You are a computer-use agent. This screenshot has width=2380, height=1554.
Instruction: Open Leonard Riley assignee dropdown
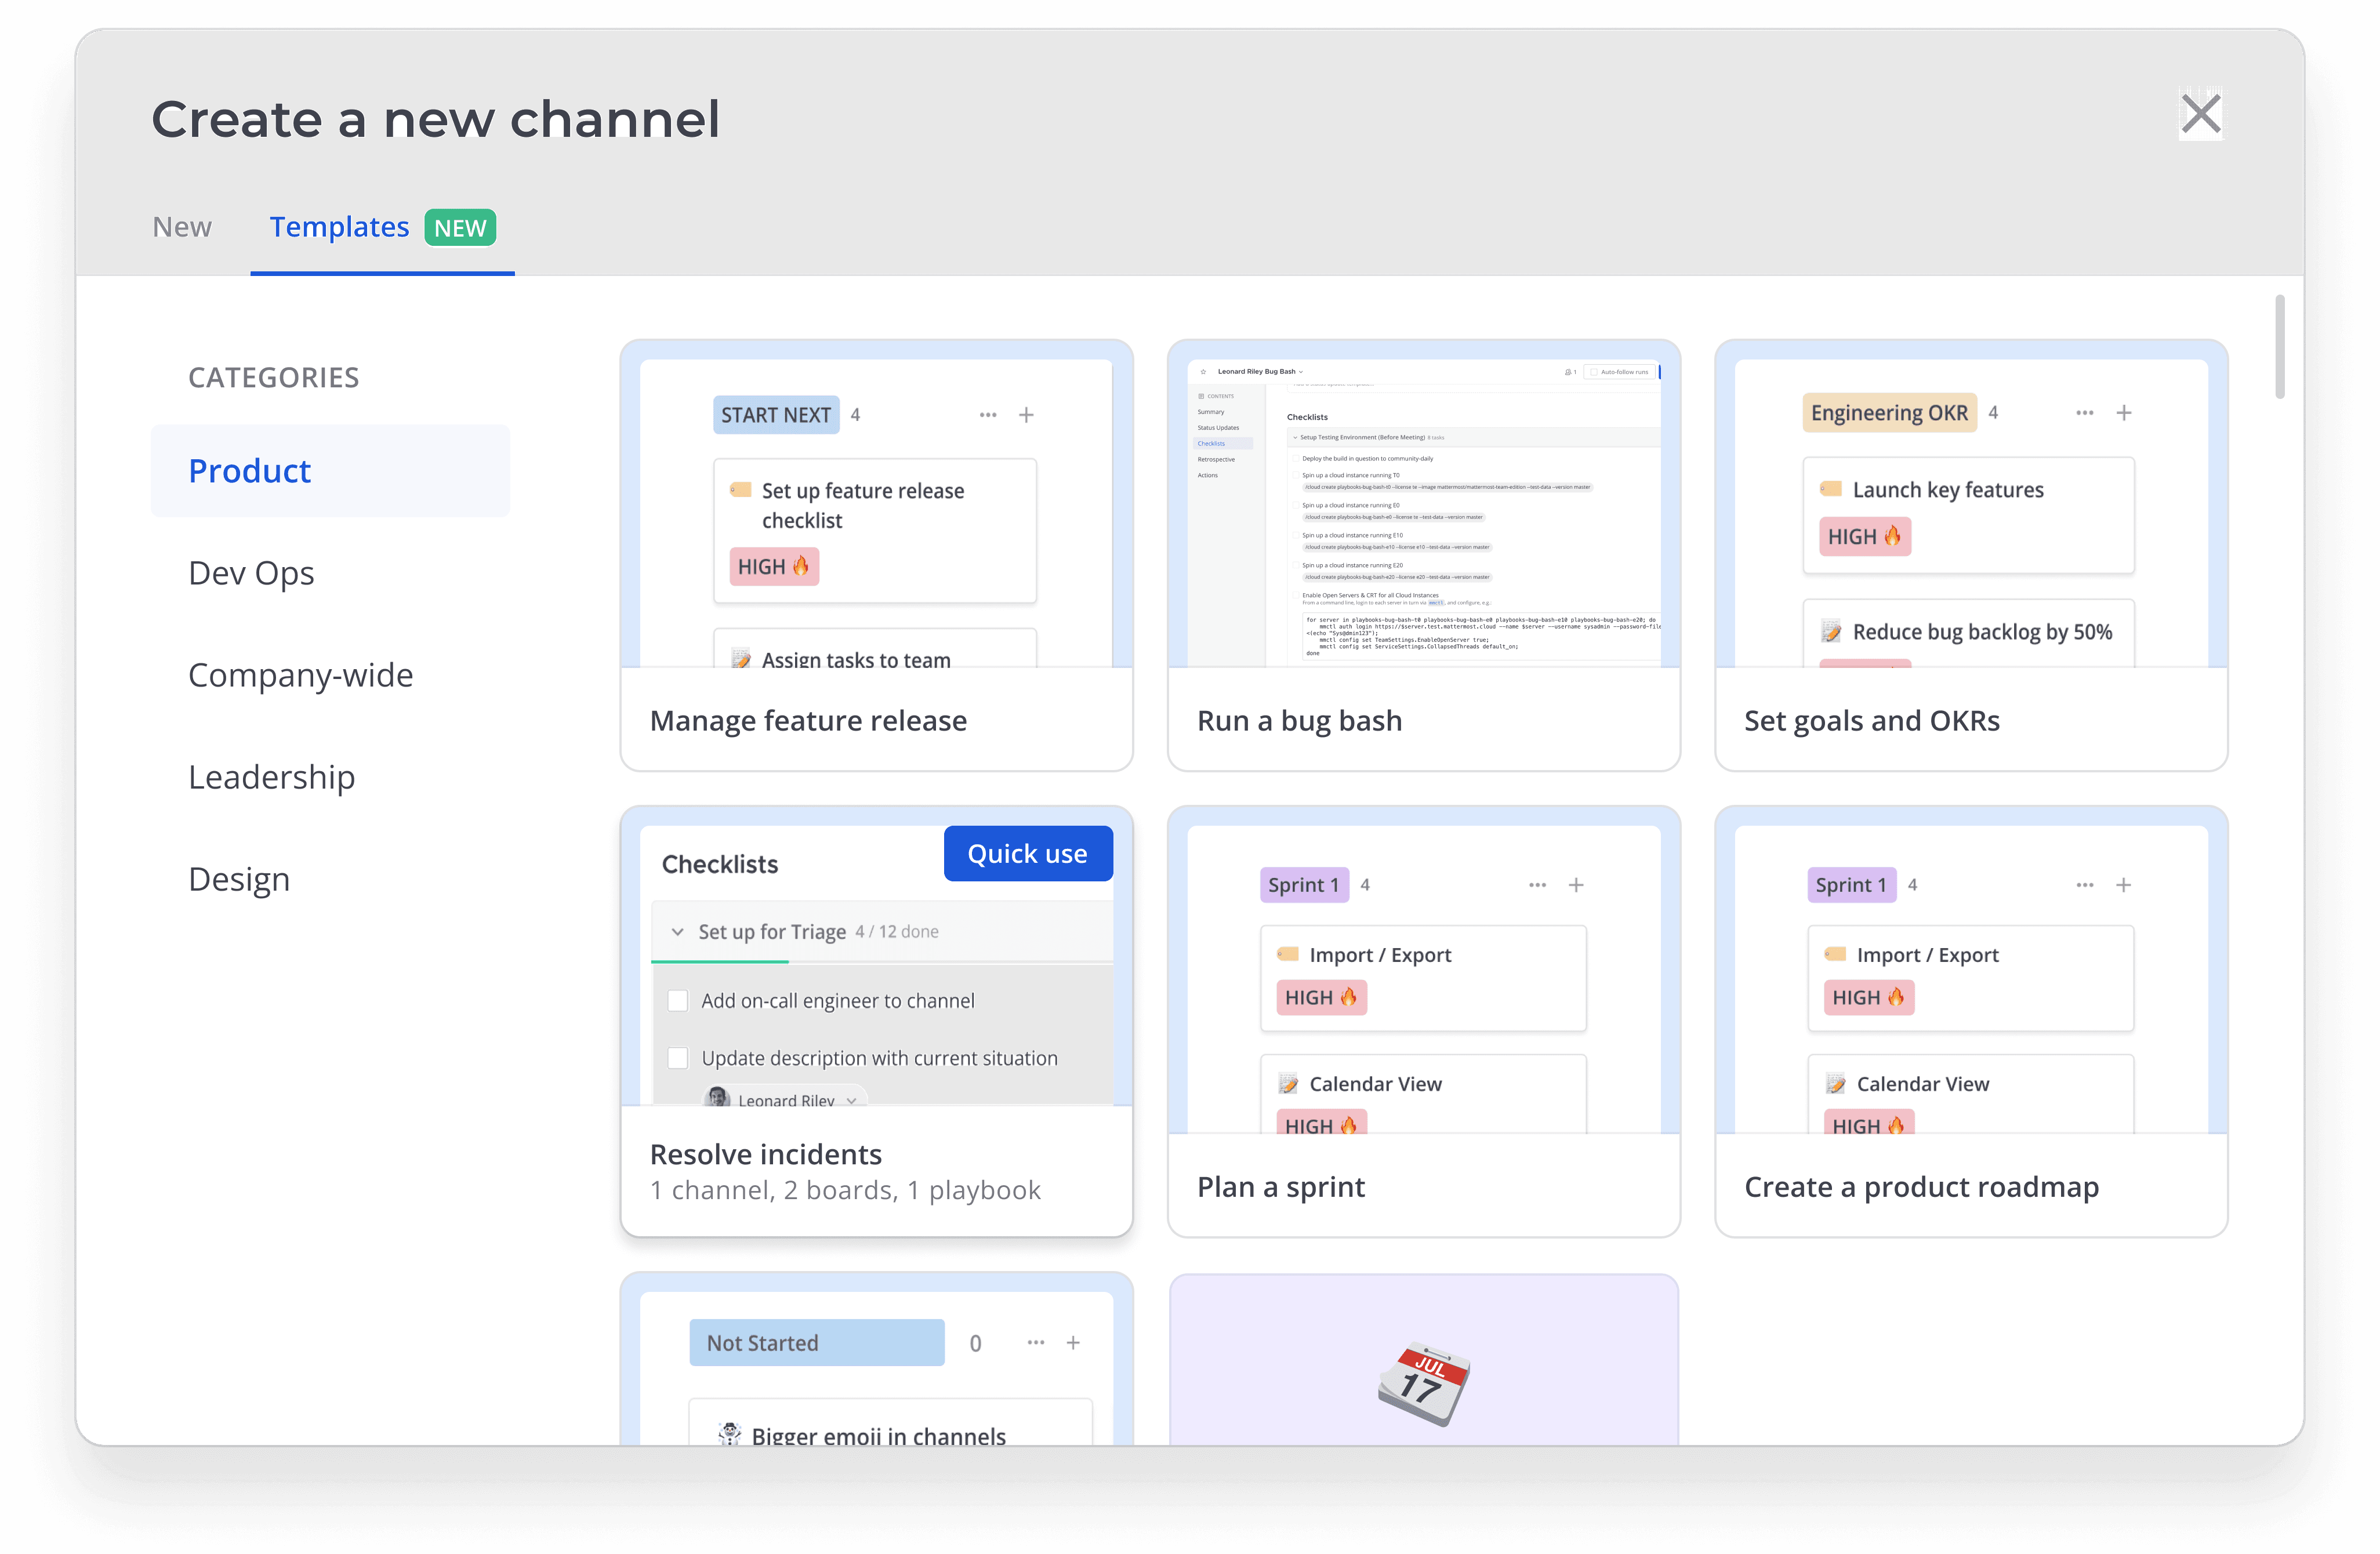(x=851, y=1100)
